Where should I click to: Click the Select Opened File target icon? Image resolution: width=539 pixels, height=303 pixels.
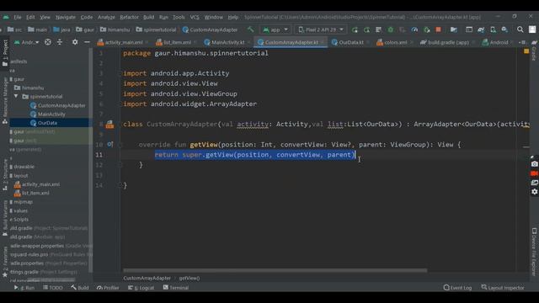click(x=48, y=42)
